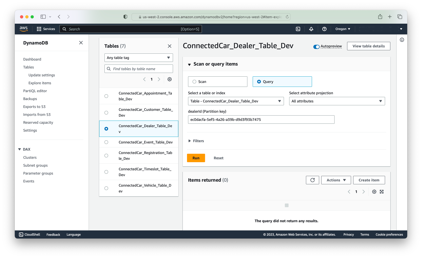Navigate back in Safari
The image size is (422, 258).
pos(59,17)
